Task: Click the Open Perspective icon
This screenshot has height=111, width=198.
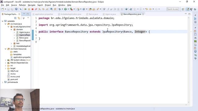Action: tap(183, 9)
